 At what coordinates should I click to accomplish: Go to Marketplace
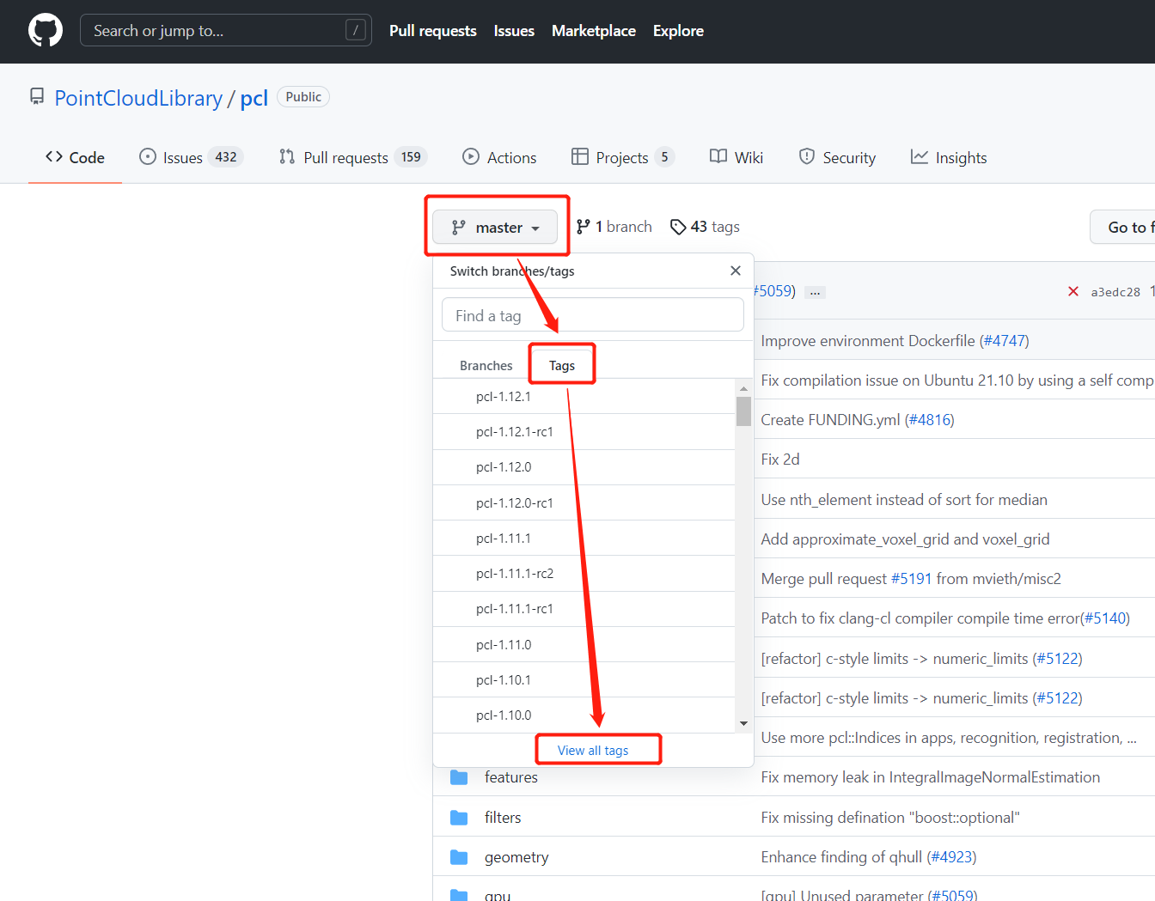point(594,31)
